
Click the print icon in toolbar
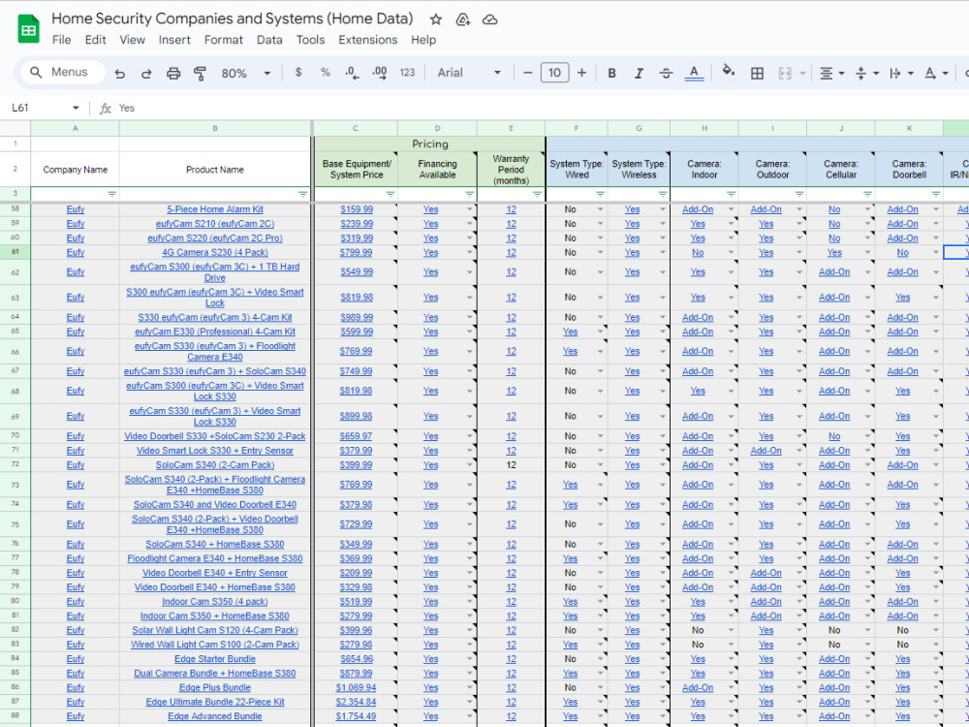tap(173, 74)
